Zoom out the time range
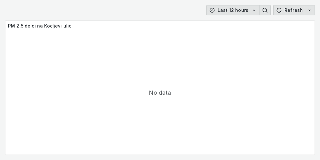 pos(265,10)
